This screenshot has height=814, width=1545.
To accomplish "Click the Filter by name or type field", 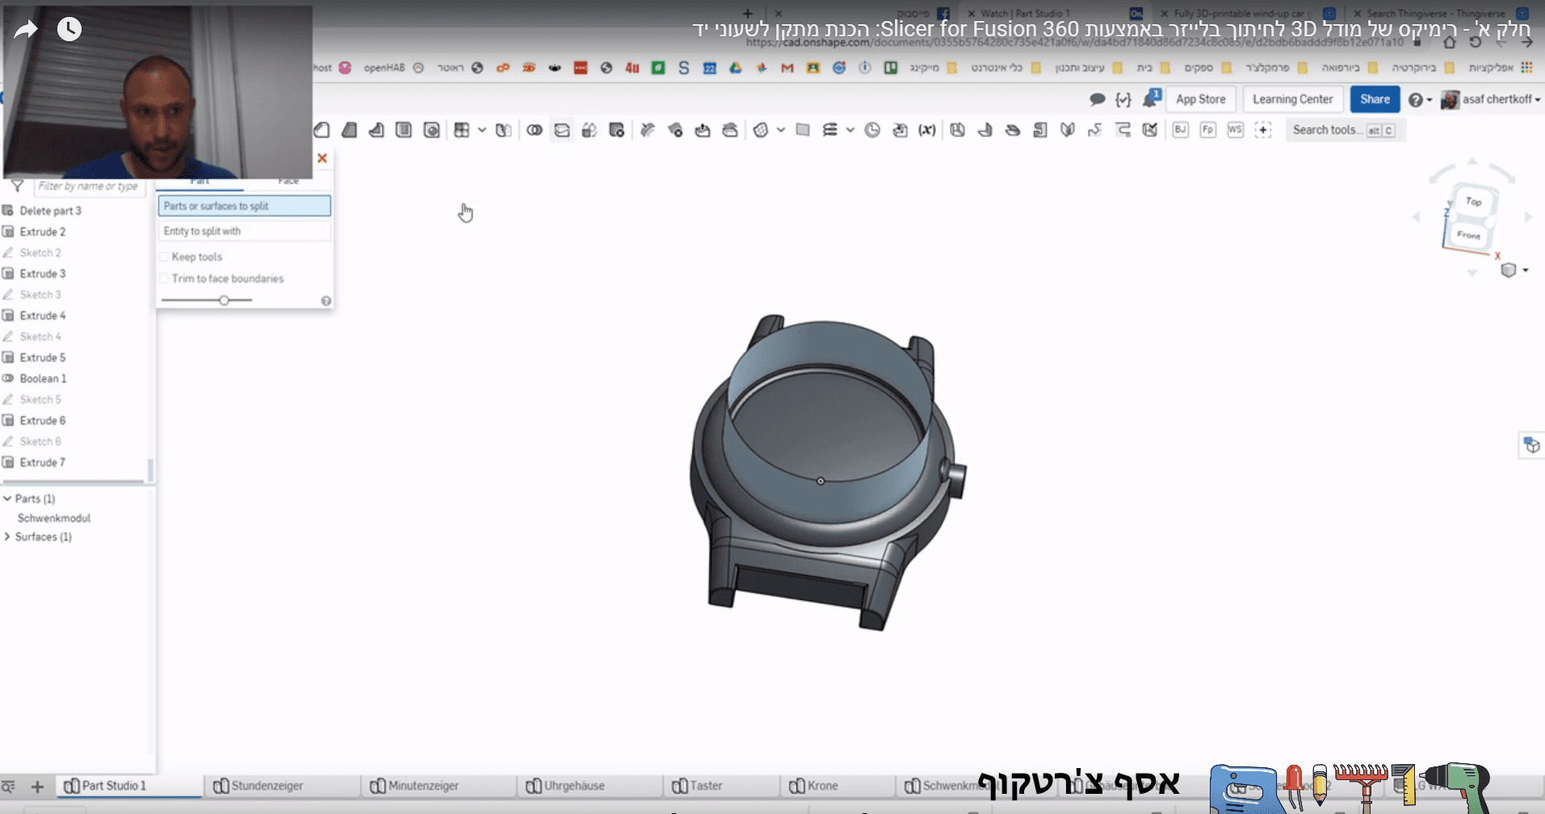I will pyautogui.click(x=90, y=186).
